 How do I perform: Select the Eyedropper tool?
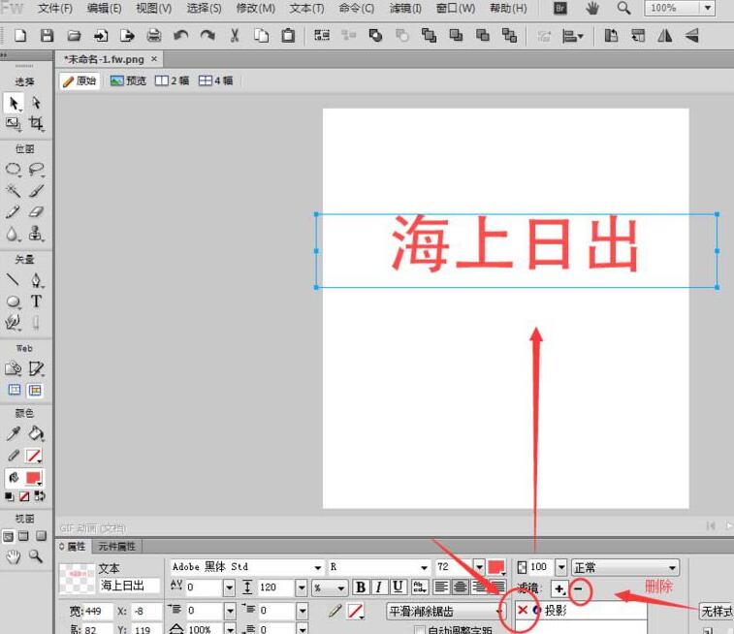pos(14,433)
